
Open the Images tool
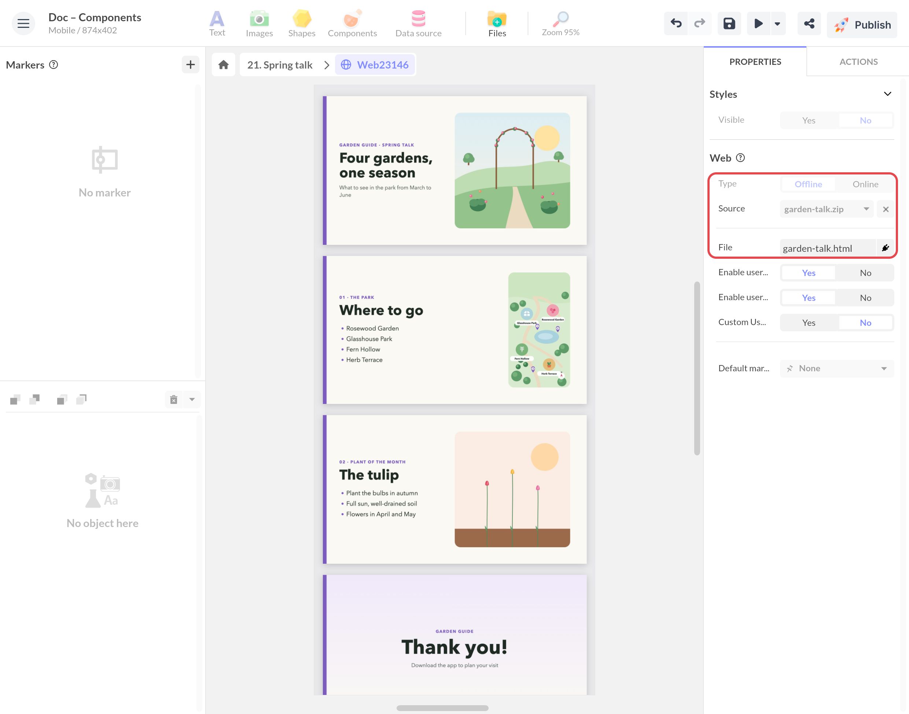pos(259,24)
